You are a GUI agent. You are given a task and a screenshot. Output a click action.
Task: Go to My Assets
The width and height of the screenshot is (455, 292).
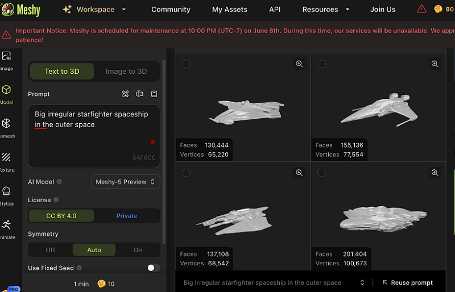click(230, 10)
